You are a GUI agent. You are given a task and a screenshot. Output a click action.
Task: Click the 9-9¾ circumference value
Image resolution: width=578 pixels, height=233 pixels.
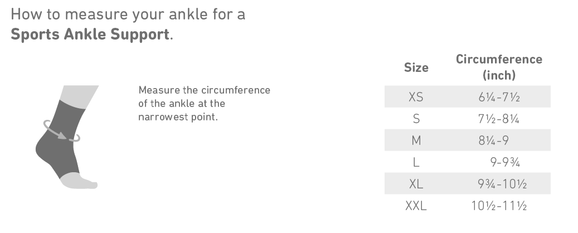[506, 162]
